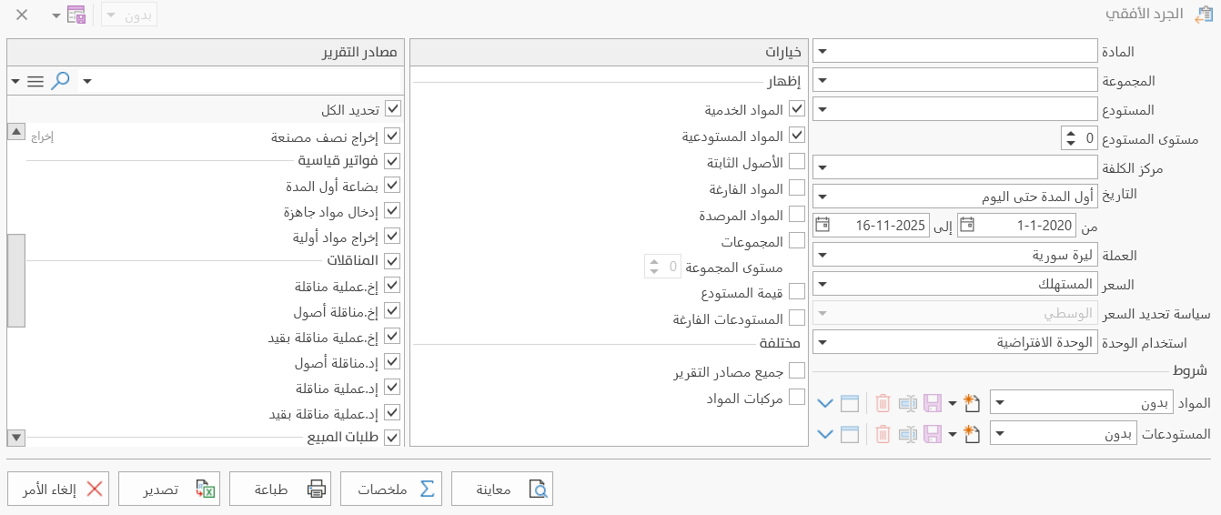Click window layout icon in المستودعات row
The image size is (1221, 515).
click(850, 434)
